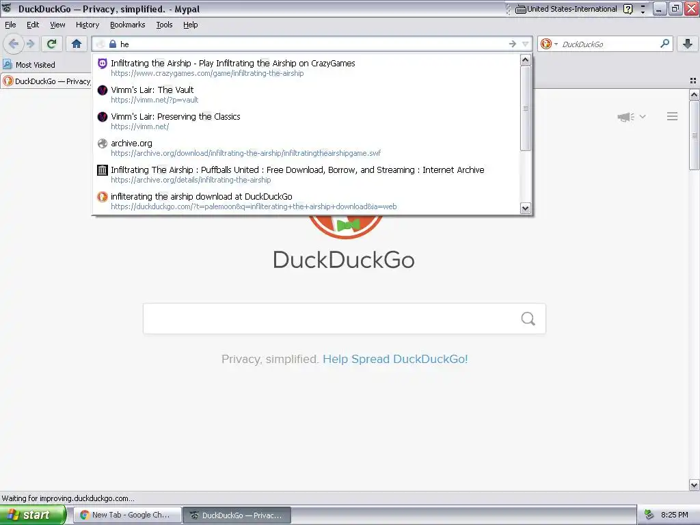Viewport: 700px width, 525px height.
Task: Click the Most Visited bookmark label
Action: tap(36, 65)
